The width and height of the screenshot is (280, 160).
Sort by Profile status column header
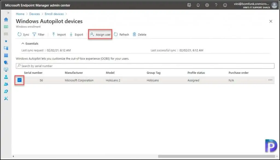196,73
